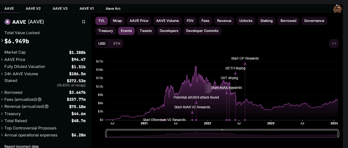This screenshot has height=148, width=348.
Task: Disable the Events chart overlay
Action: click(x=126, y=31)
